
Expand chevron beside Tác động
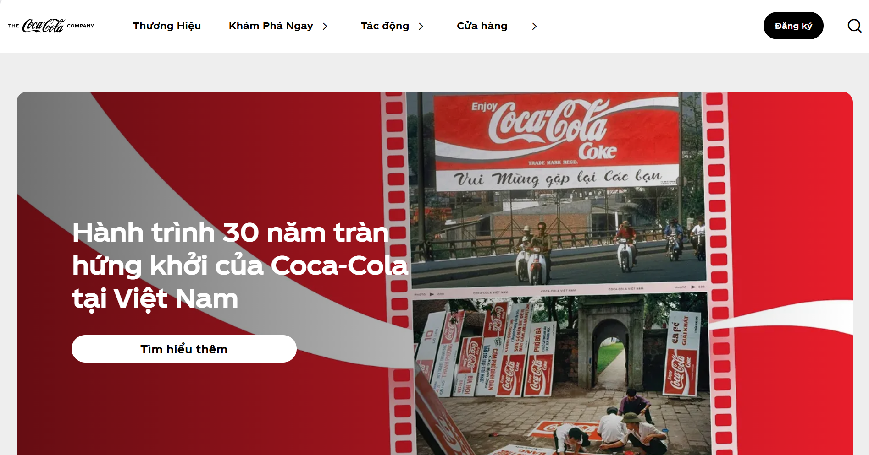tap(421, 27)
